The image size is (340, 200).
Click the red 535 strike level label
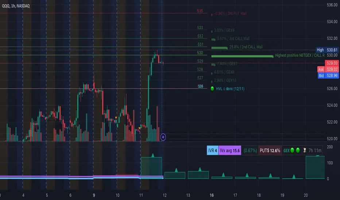pos(200,11)
